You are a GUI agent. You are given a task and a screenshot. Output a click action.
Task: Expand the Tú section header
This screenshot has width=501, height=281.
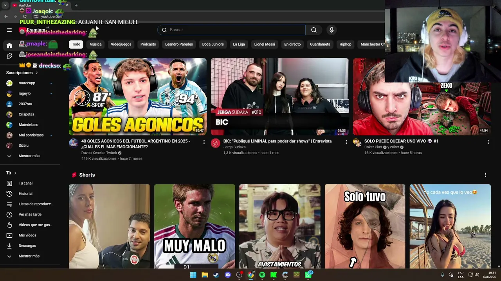tap(11, 173)
